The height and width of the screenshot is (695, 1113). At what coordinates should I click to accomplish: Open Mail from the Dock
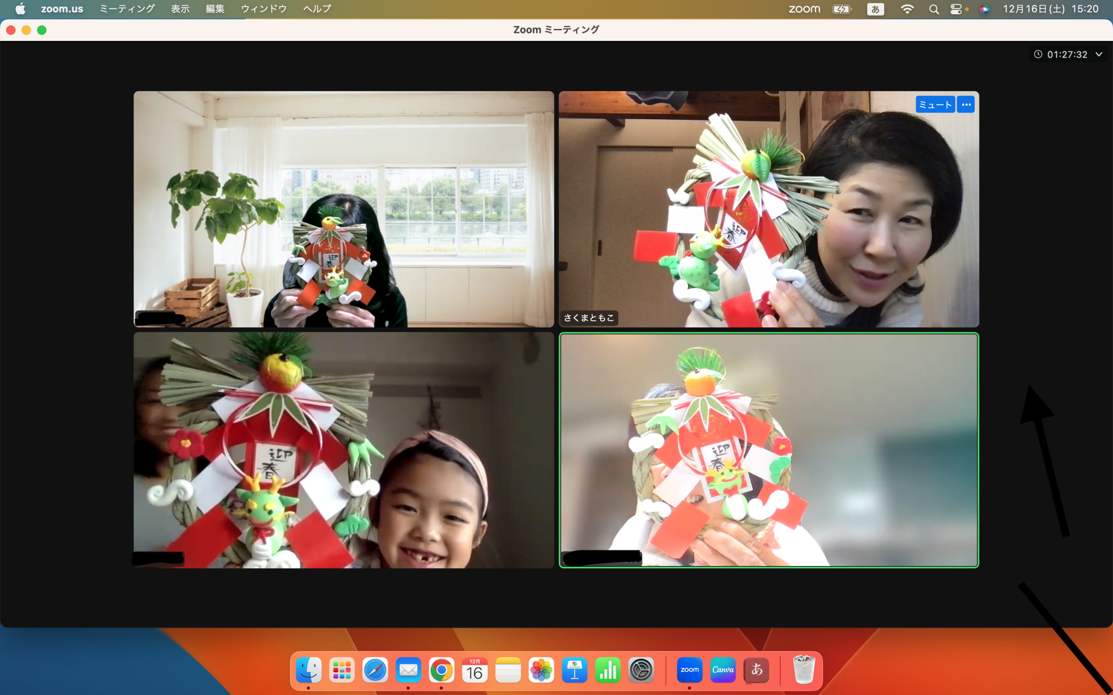click(x=408, y=670)
